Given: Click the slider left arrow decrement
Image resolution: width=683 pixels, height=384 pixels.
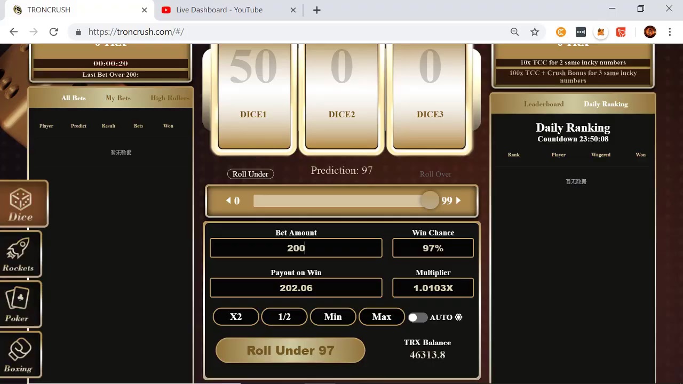Looking at the screenshot, I should coord(228,201).
